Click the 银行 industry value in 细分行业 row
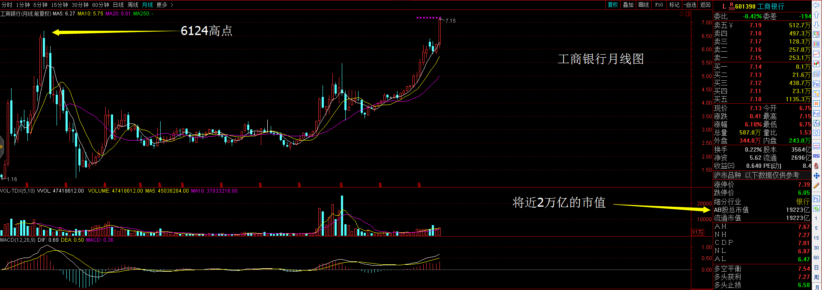This screenshot has width=822, height=290. [x=803, y=201]
